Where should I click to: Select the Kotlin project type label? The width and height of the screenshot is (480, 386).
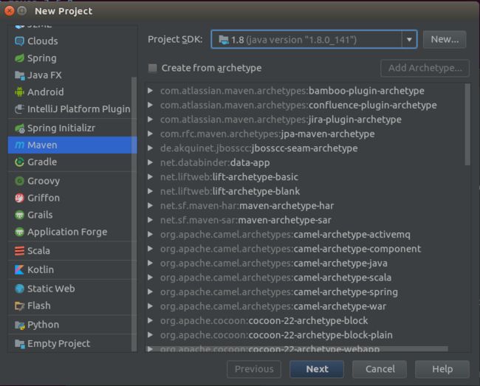[41, 270]
